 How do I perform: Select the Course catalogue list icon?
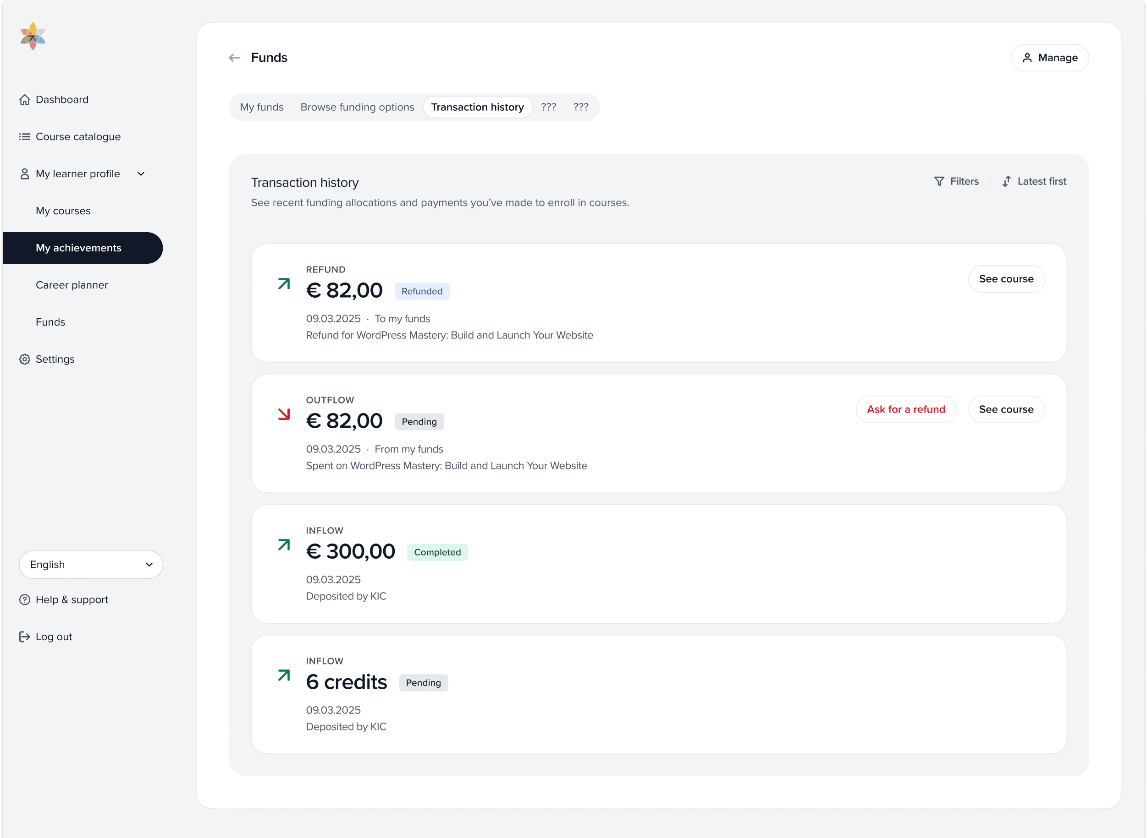[x=24, y=136]
